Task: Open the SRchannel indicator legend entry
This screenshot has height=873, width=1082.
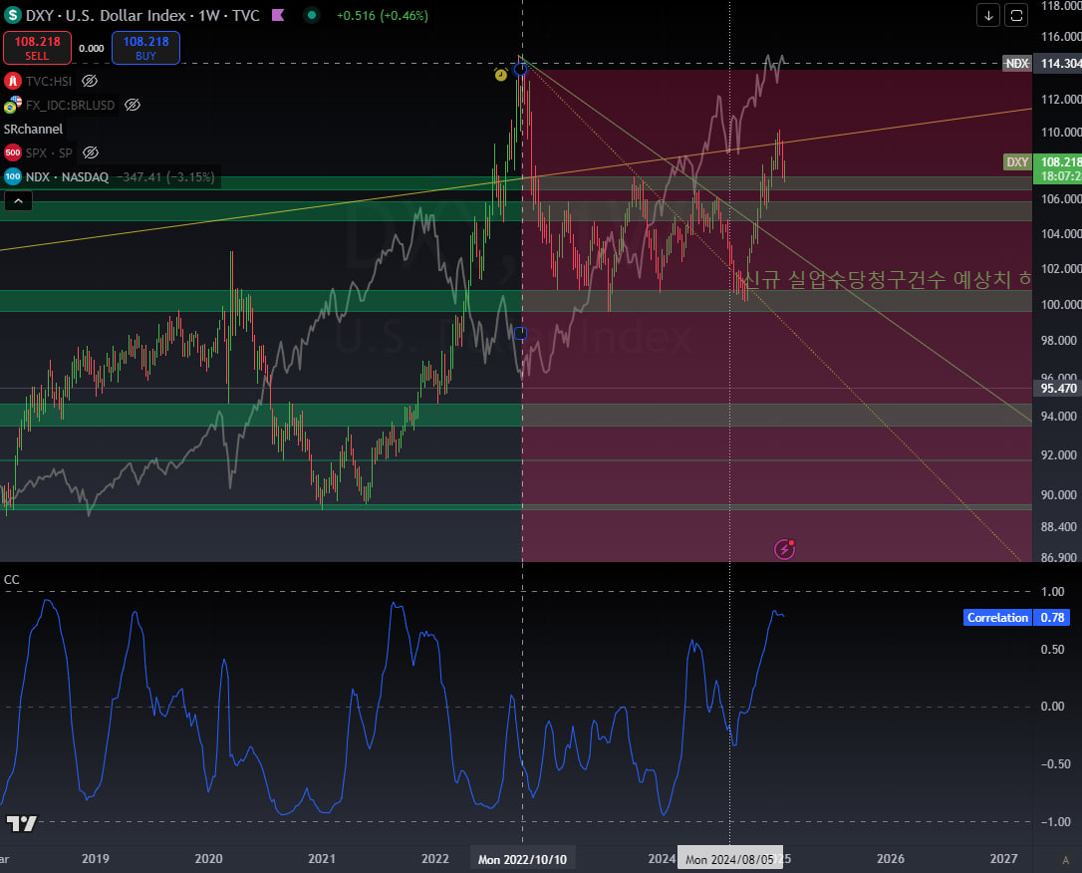Action: pos(33,129)
